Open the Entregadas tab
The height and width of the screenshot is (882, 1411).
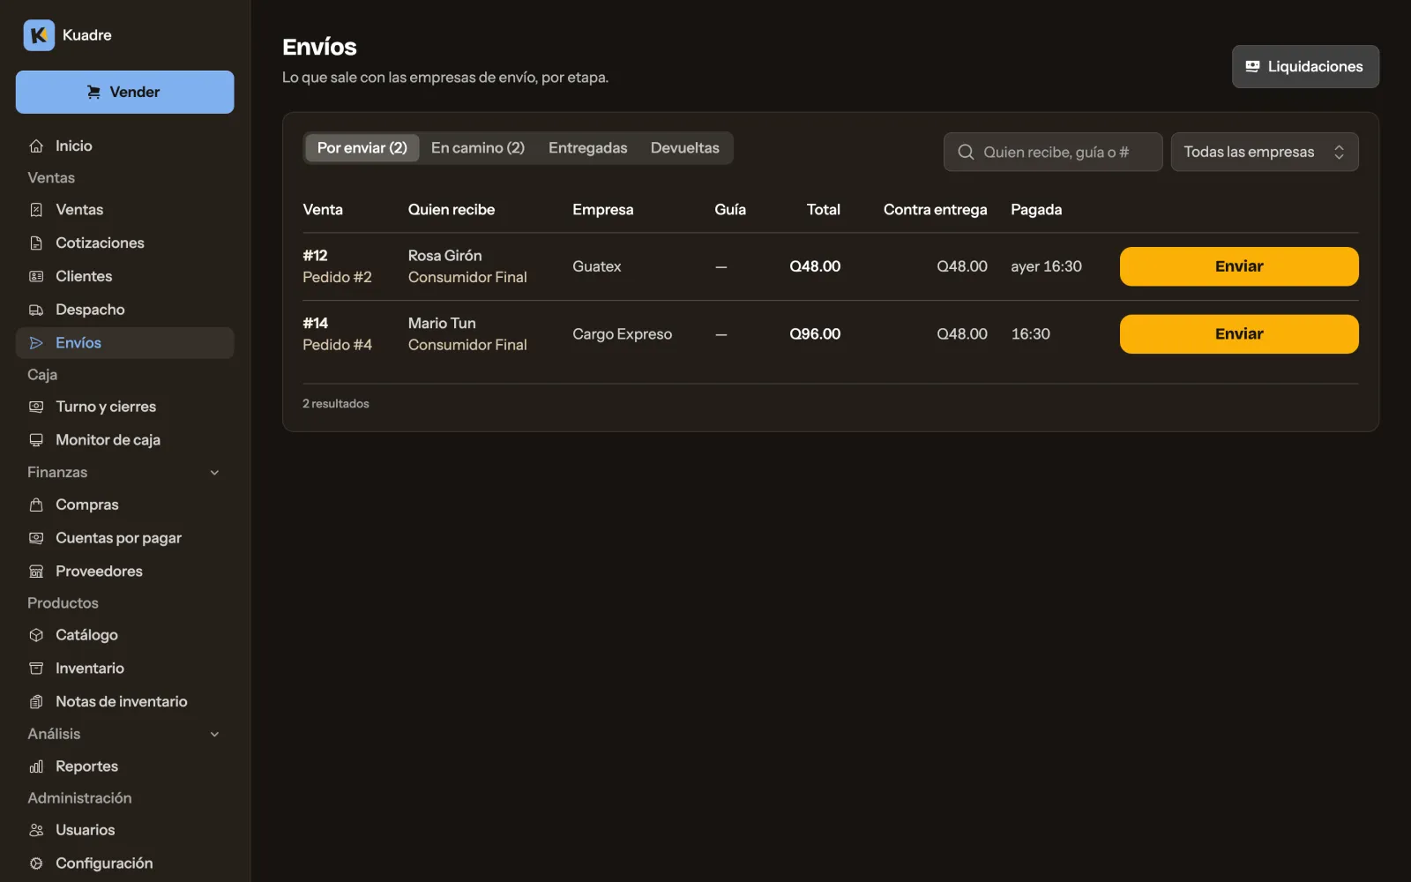point(588,148)
